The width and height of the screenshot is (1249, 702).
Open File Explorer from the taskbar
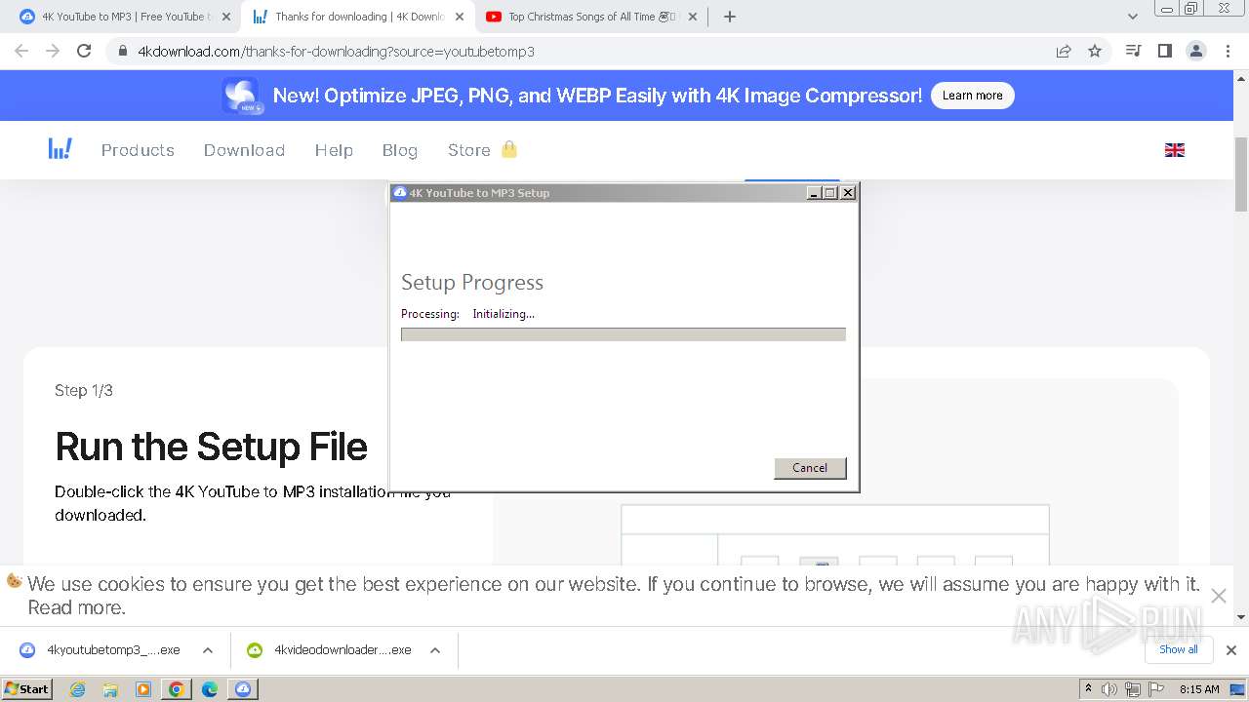click(110, 689)
